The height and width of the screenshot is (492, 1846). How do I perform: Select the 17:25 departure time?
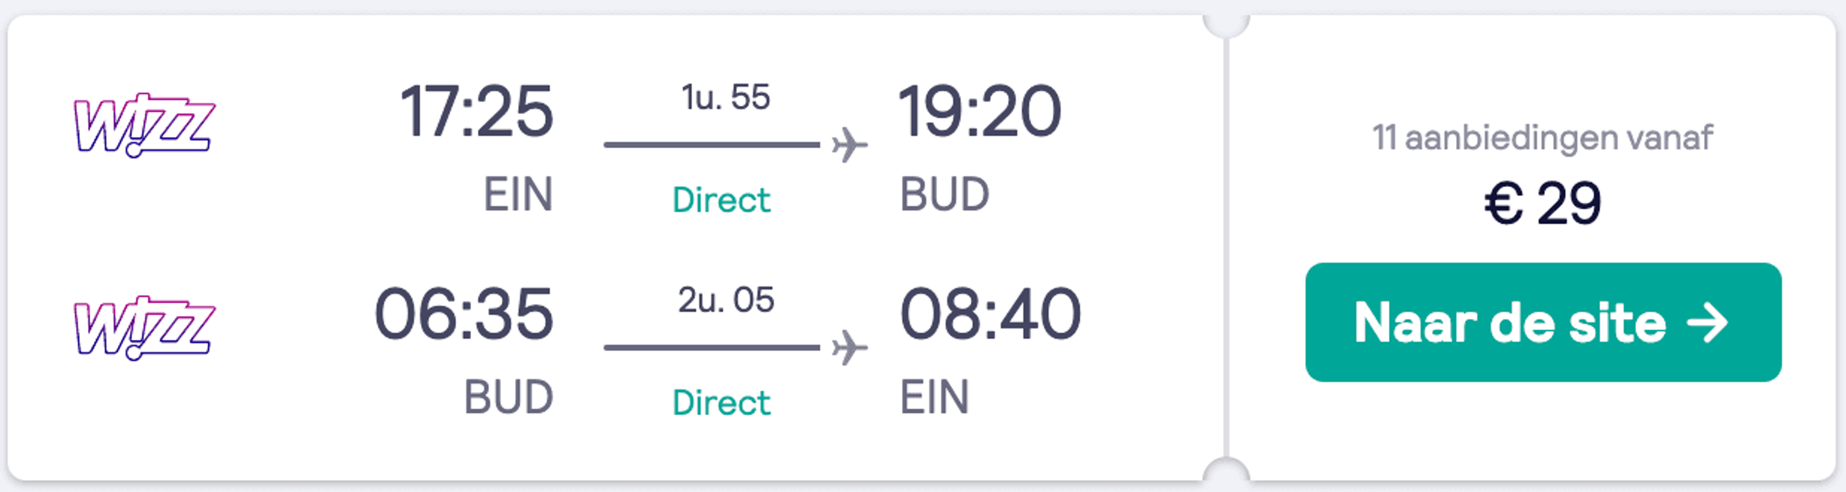476,111
